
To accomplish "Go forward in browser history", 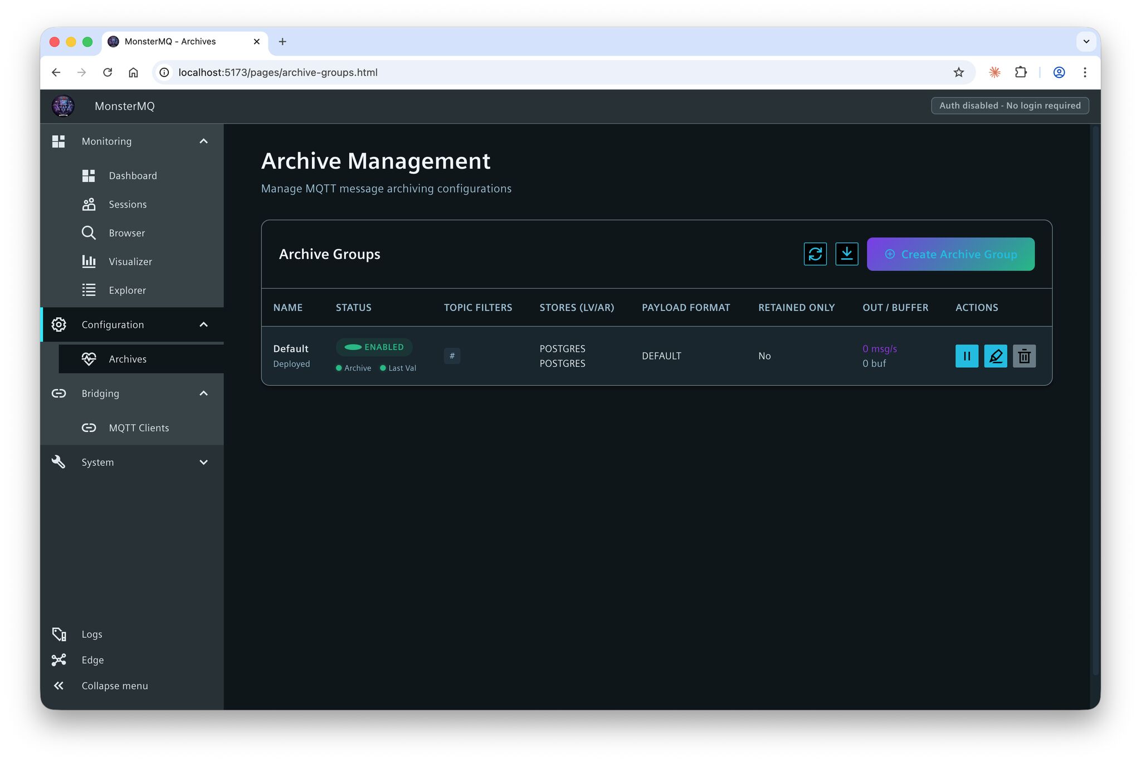I will pos(81,72).
